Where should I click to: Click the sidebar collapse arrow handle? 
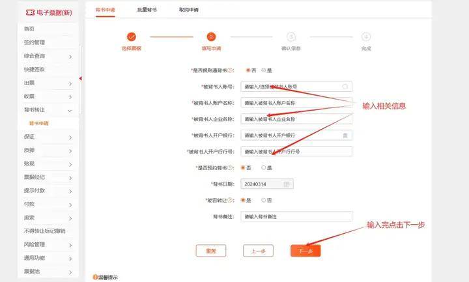pyautogui.click(x=80, y=79)
